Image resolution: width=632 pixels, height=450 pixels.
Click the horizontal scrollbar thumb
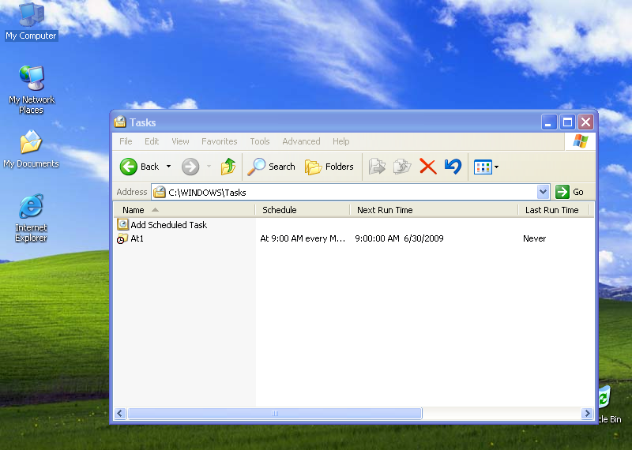274,414
